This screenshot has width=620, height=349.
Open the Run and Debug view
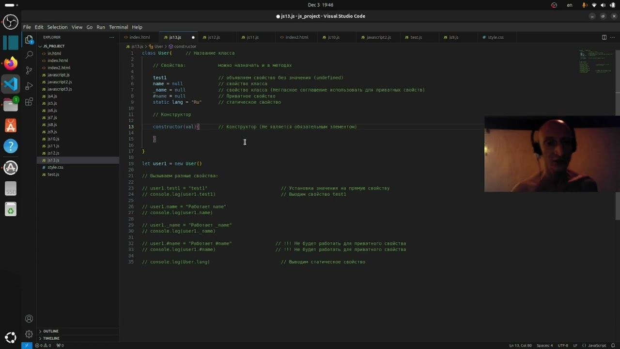[29, 86]
